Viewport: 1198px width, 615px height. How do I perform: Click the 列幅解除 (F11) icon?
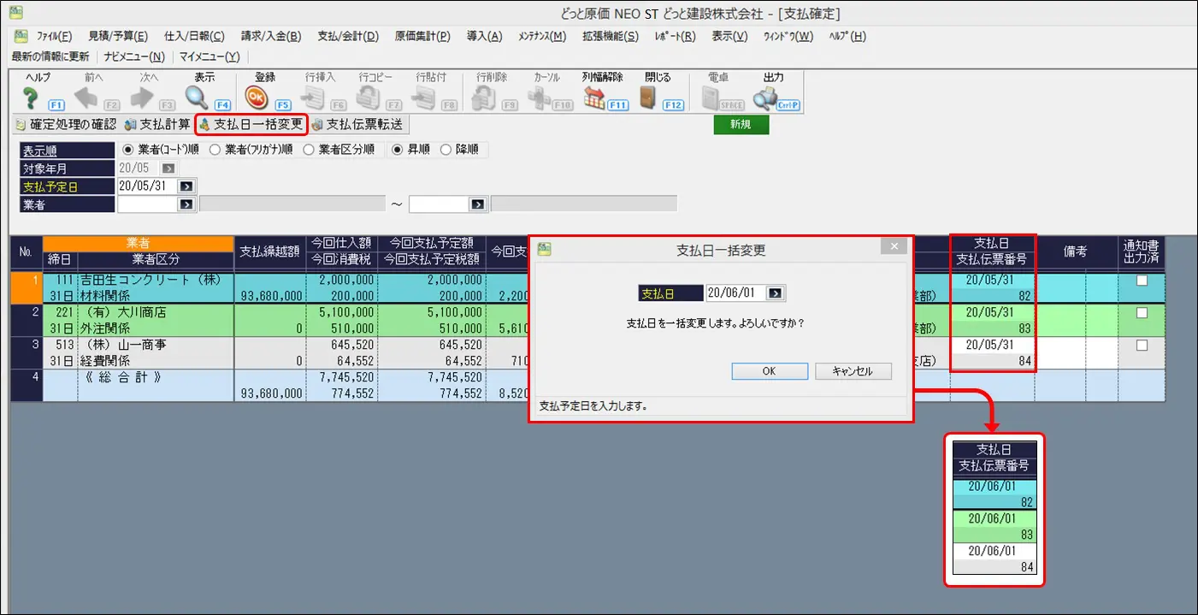(x=595, y=98)
